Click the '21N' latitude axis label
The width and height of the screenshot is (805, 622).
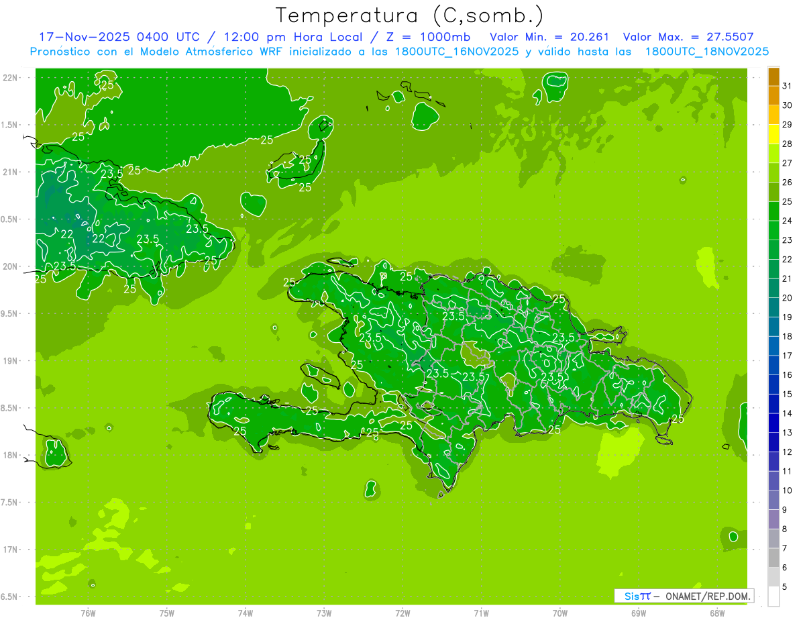click(x=10, y=172)
